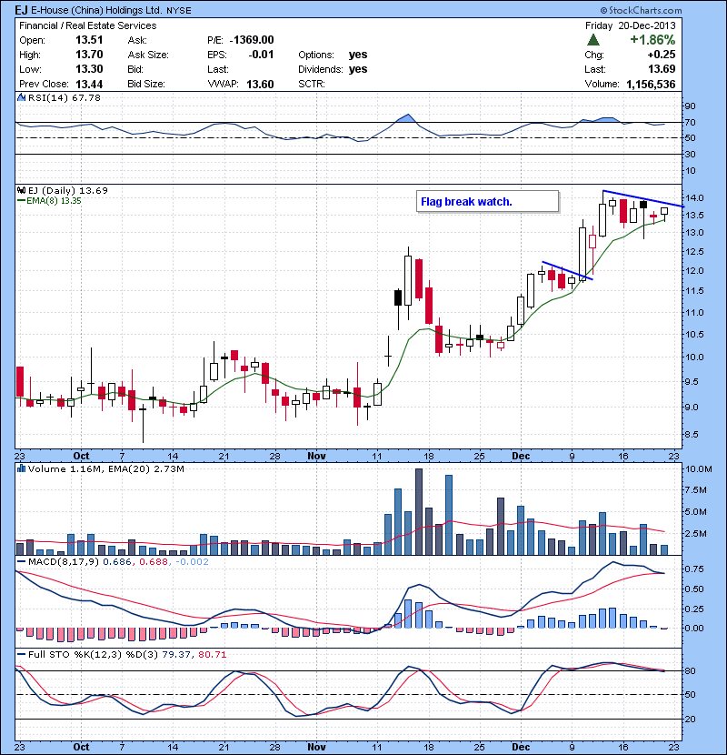Viewport: 727px width, 755px height.
Task: Click the candlestick icon beside EJ (Daily)
Action: point(21,190)
